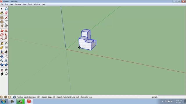The height and width of the screenshot is (104, 186).
Task: Activate the Walk footprints tool
Action: tap(2, 74)
